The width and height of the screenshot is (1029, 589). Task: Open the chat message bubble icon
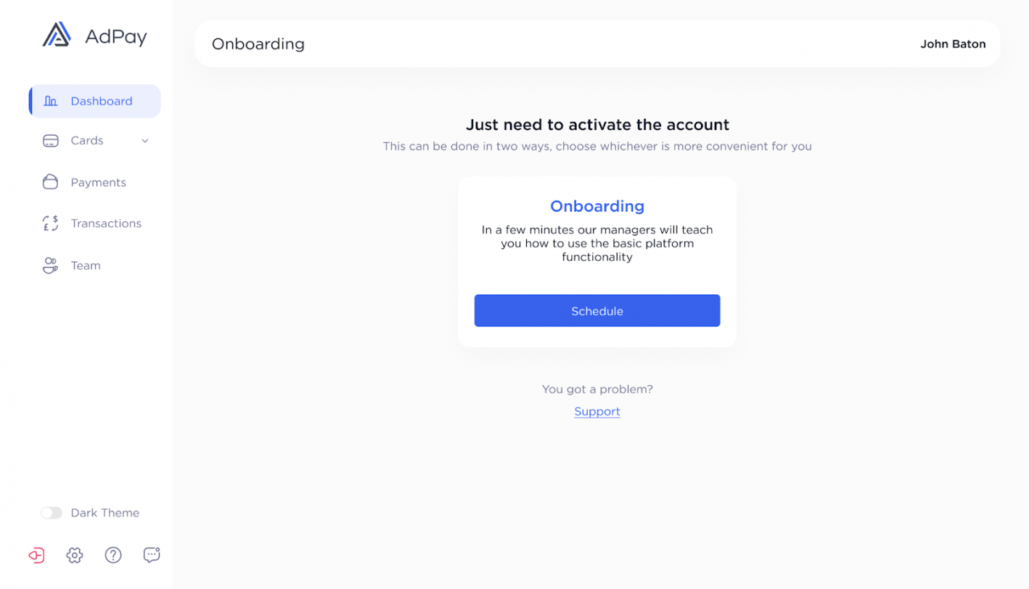(152, 555)
